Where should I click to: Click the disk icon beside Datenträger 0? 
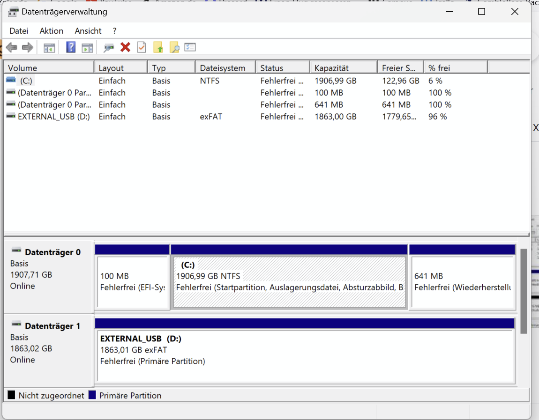pos(16,251)
